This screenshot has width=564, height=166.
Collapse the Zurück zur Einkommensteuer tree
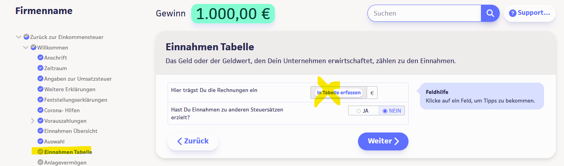click(x=18, y=37)
